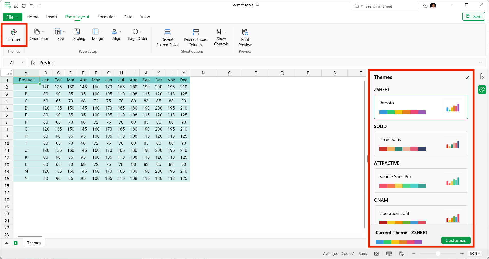The width and height of the screenshot is (489, 259).
Task: Click the Save button
Action: [x=474, y=17]
